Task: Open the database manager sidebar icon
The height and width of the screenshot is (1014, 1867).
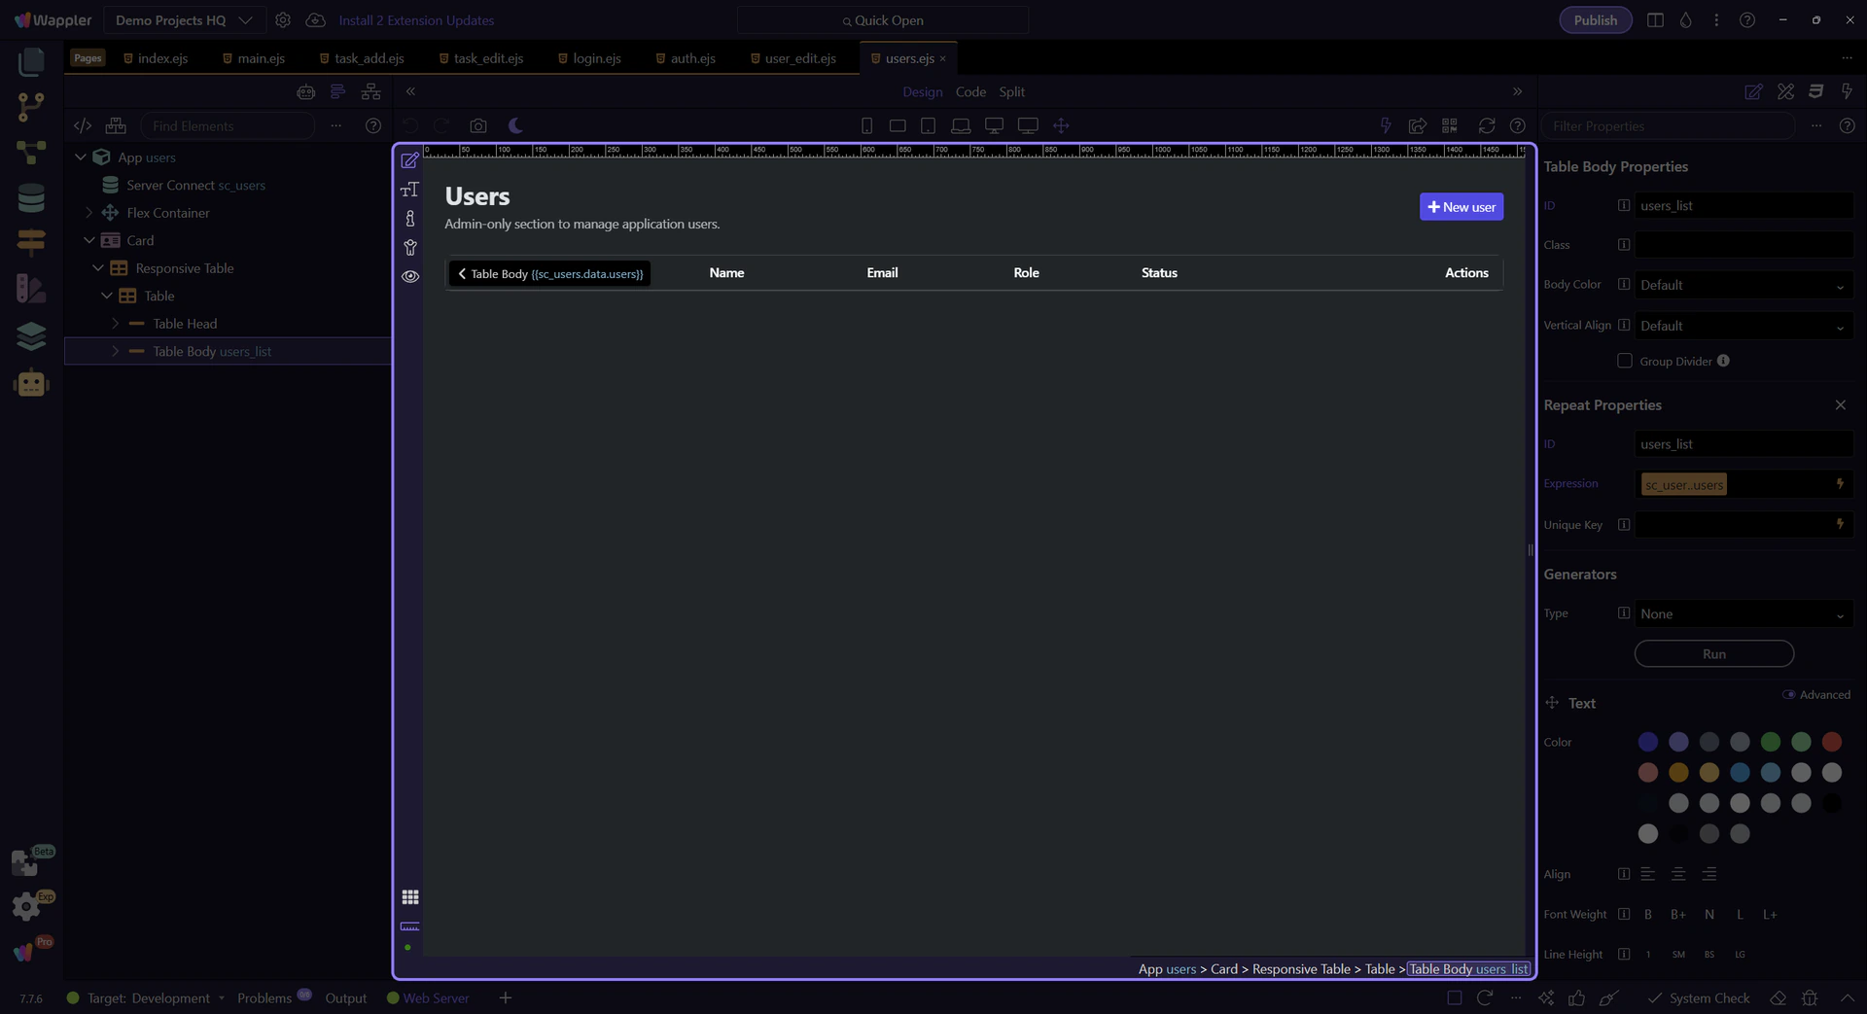Action: click(x=31, y=198)
